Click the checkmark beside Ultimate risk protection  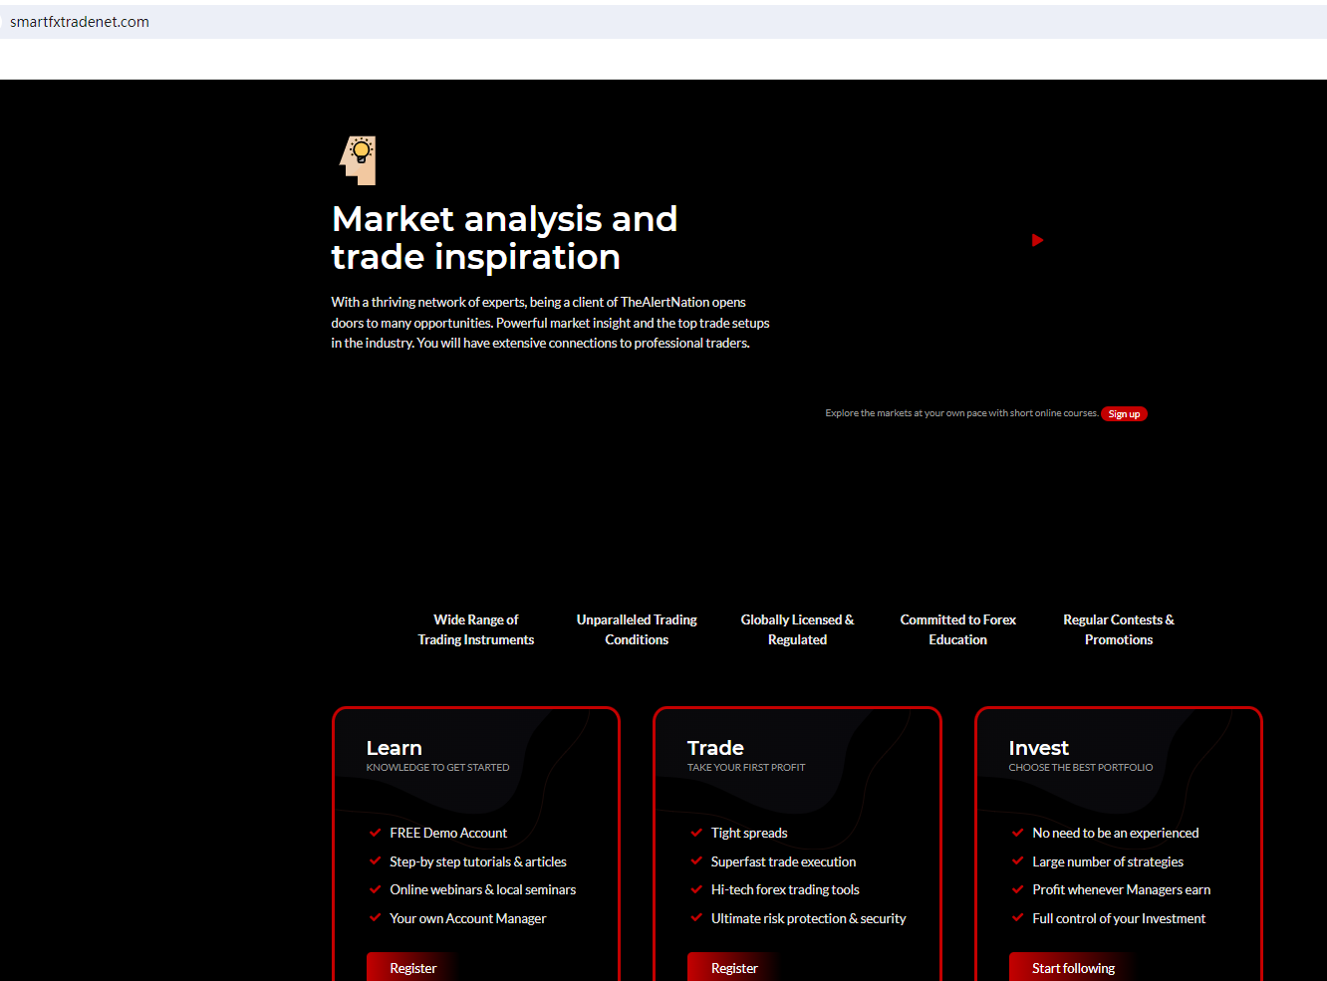click(696, 918)
